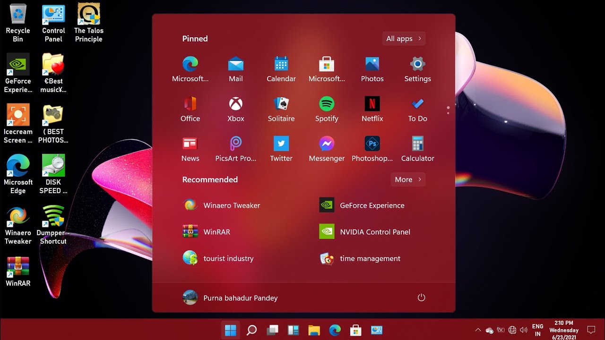Viewport: 605px width, 340px height.
Task: Open the Calculator app
Action: (417, 149)
